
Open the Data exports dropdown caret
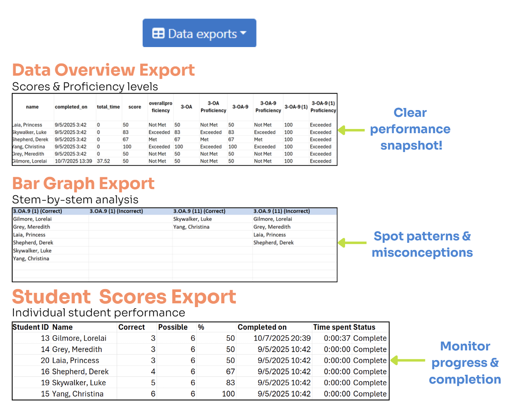[x=243, y=33]
